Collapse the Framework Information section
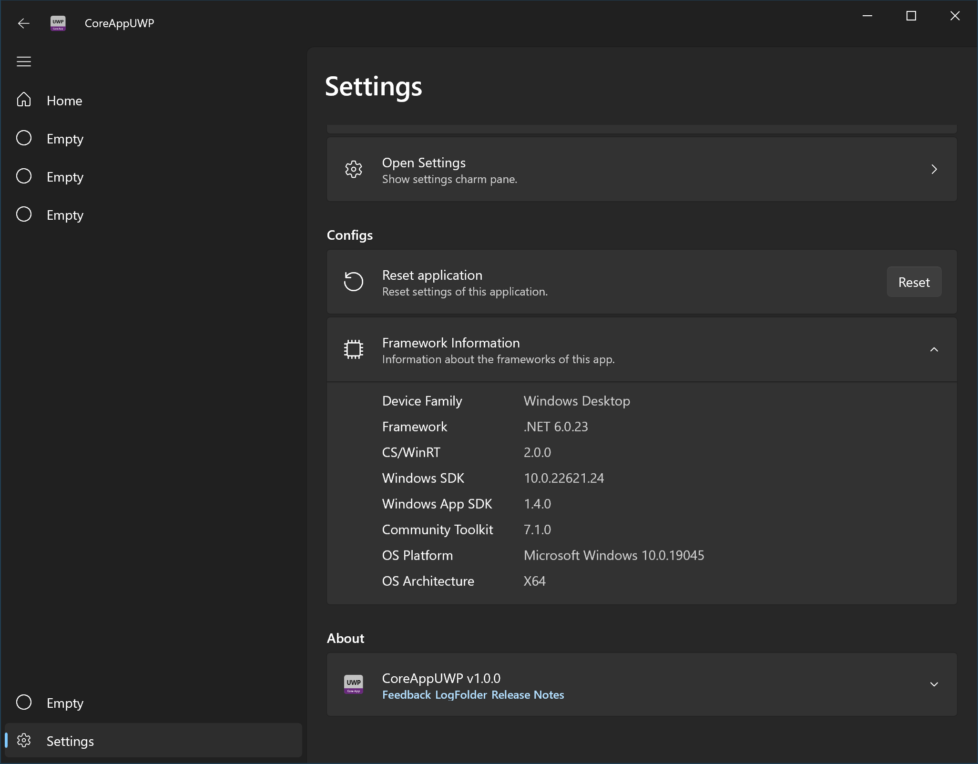978x764 pixels. [x=934, y=350]
